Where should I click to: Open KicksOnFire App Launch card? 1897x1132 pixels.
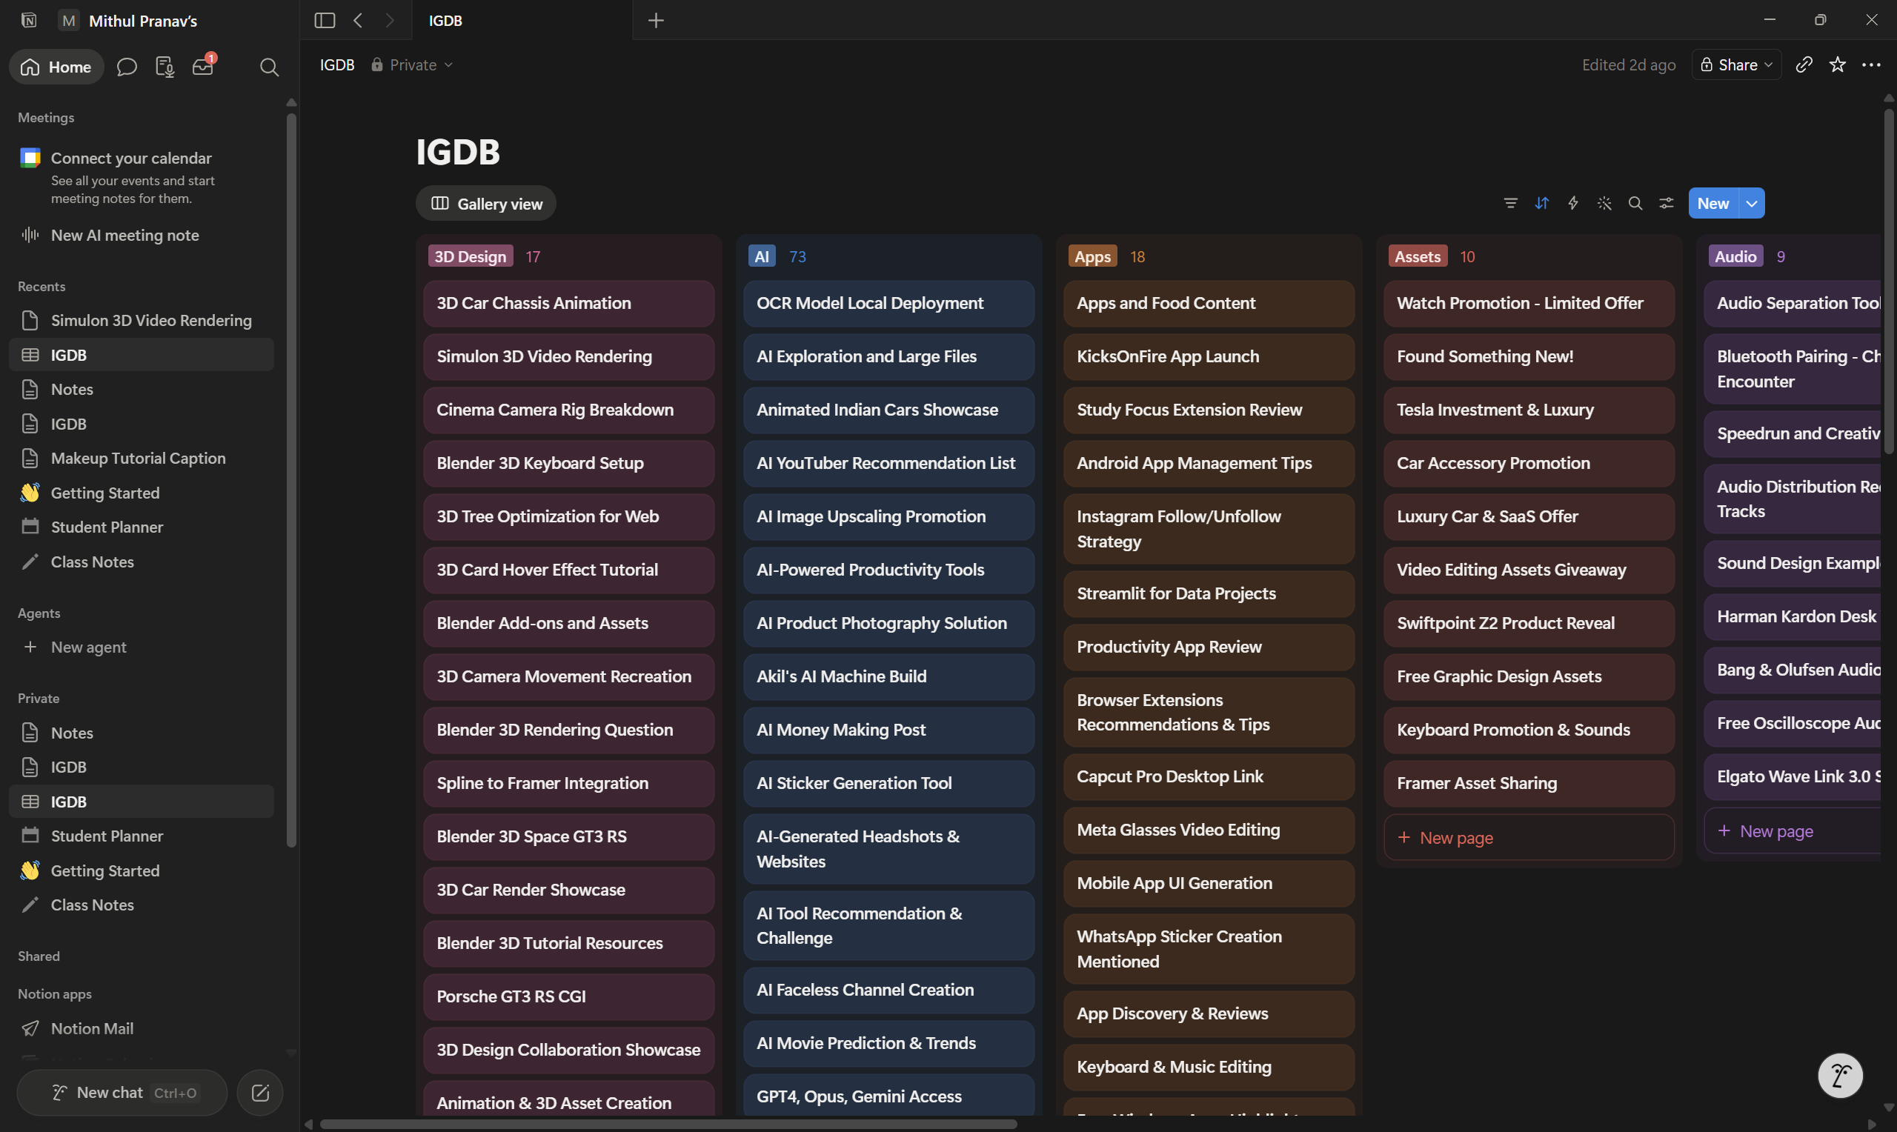tap(1209, 357)
